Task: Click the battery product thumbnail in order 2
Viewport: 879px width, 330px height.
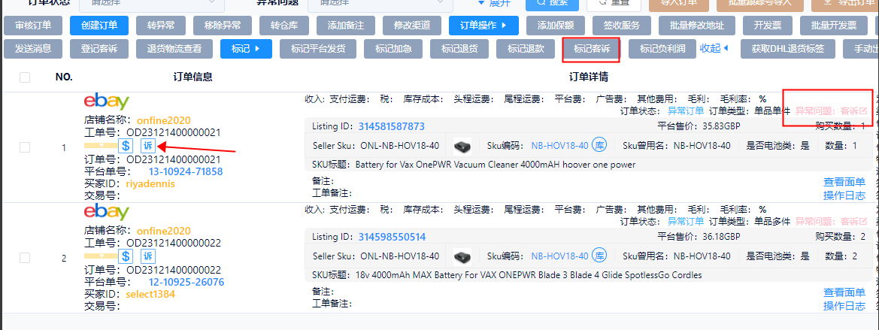Action: coord(463,256)
